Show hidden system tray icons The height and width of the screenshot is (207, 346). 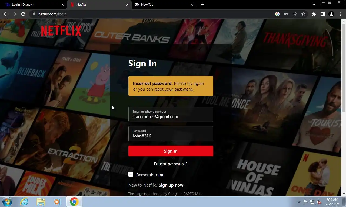299,202
